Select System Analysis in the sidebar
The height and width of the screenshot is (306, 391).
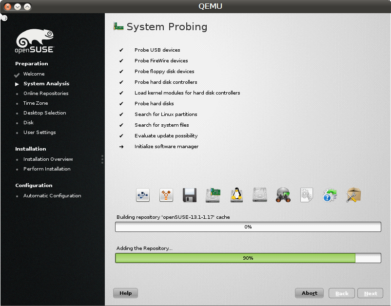point(46,84)
